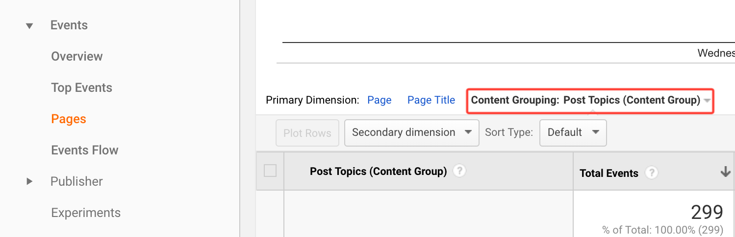Viewport: 735px width, 237px height.
Task: Click Post Topics (Content Group) column header
Action: pyautogui.click(x=379, y=172)
